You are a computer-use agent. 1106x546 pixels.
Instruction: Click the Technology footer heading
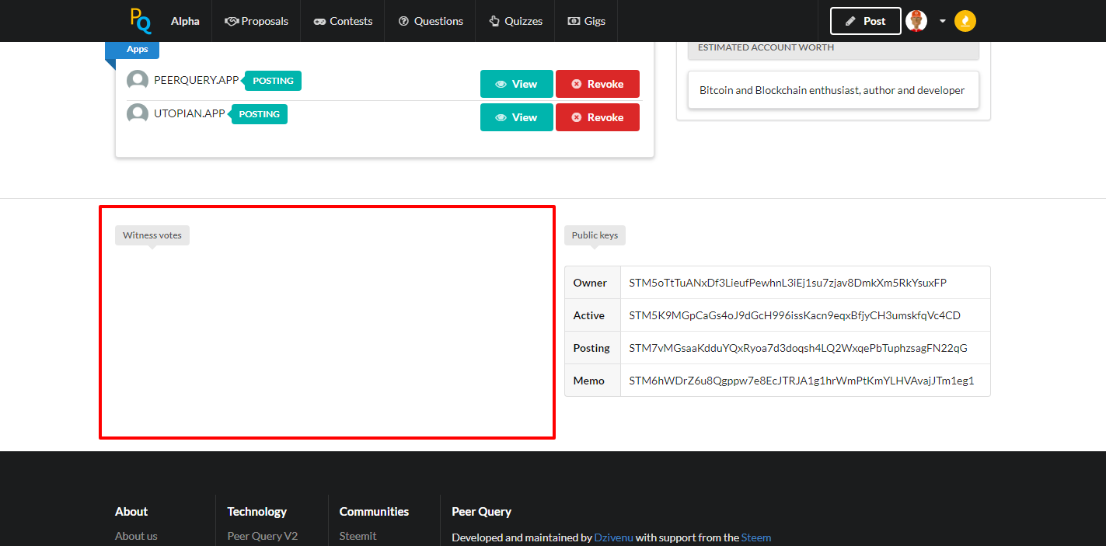click(x=257, y=512)
